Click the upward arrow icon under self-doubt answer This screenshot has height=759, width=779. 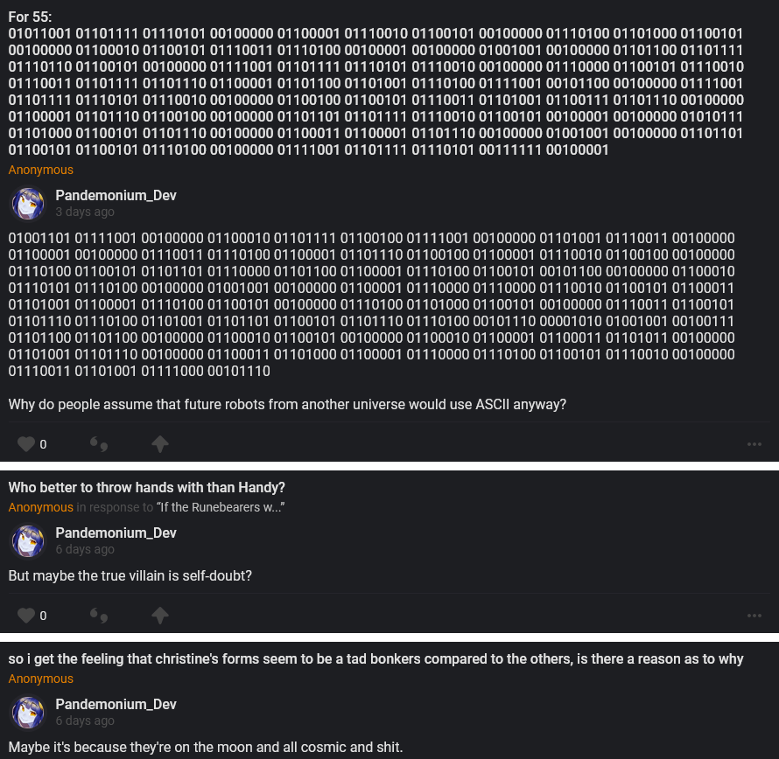[x=159, y=616]
